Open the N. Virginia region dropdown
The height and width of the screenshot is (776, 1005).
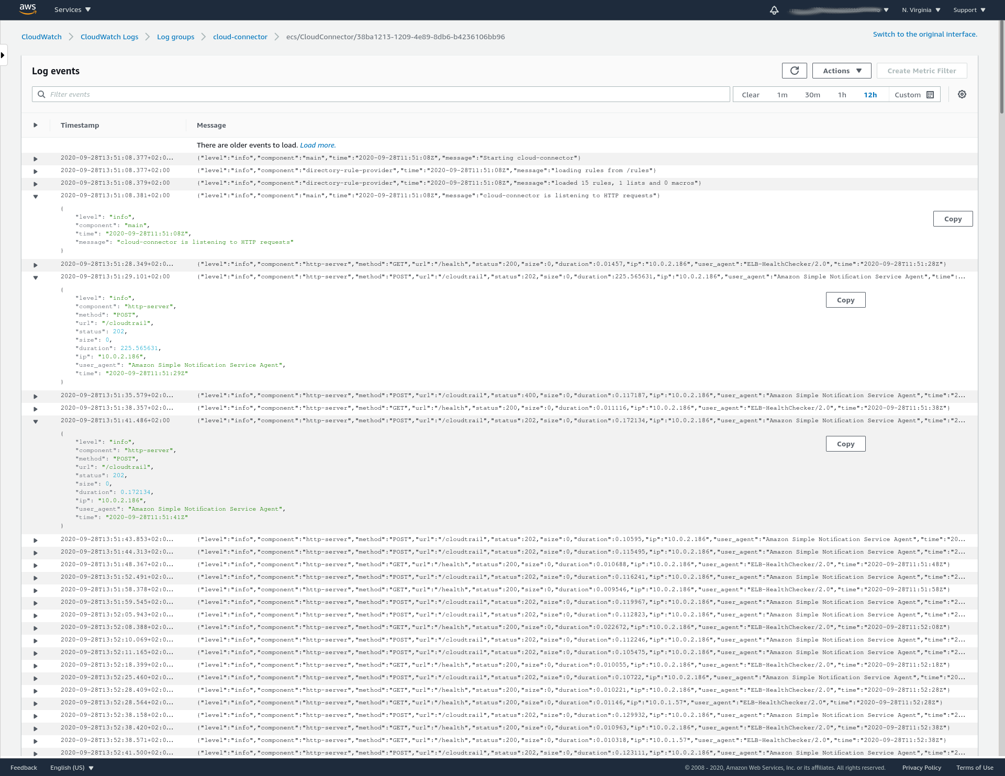point(921,10)
